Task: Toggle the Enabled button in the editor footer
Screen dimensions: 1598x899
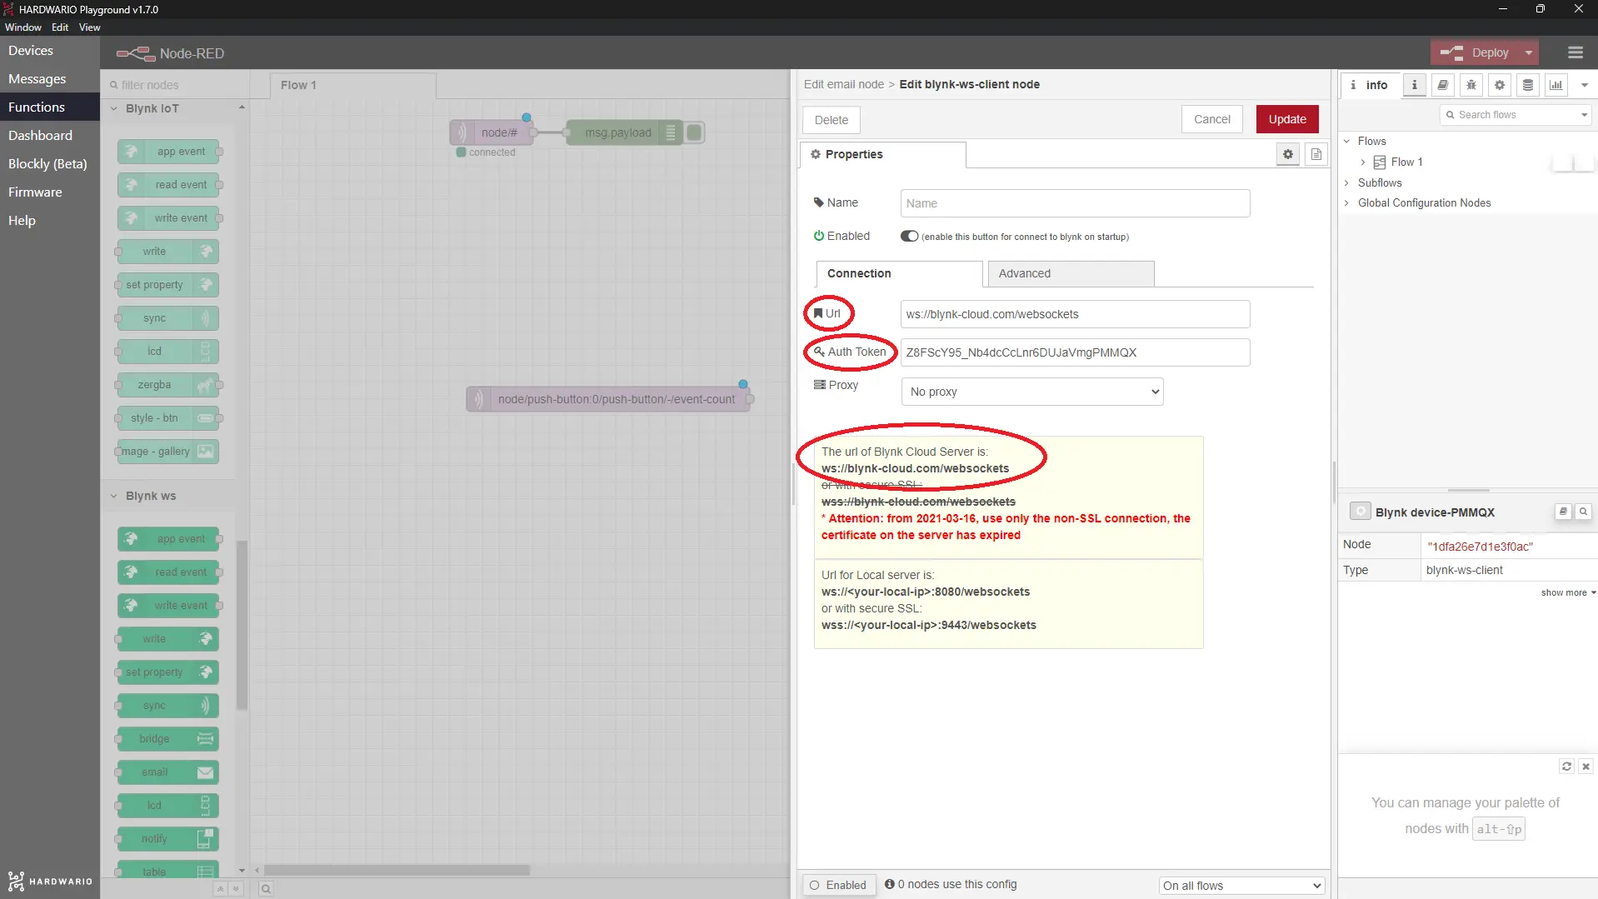Action: pyautogui.click(x=838, y=885)
